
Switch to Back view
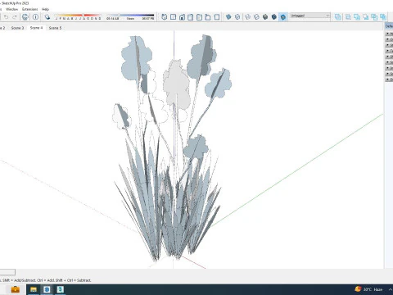point(199,17)
